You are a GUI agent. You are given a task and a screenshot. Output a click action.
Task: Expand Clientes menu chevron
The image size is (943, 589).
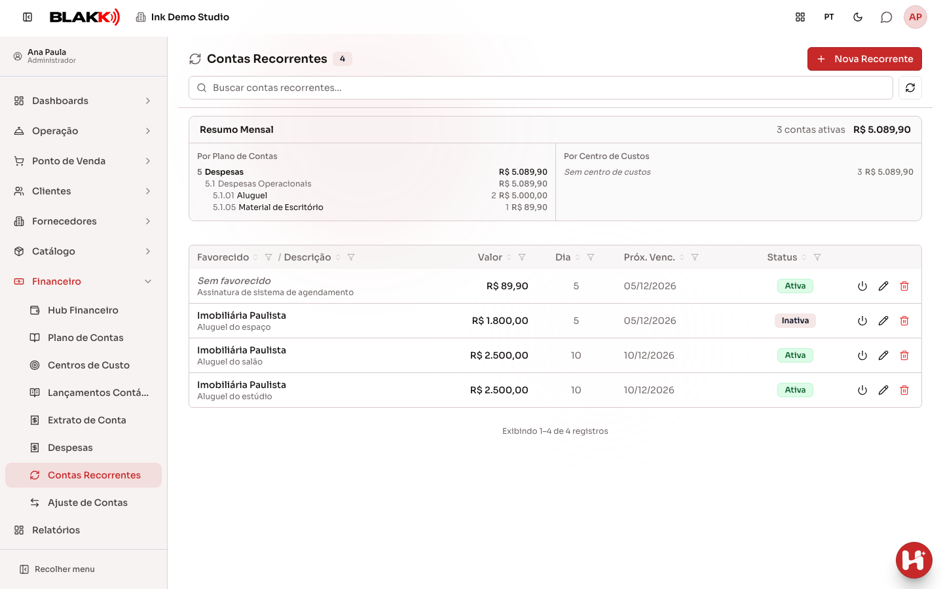tap(148, 191)
